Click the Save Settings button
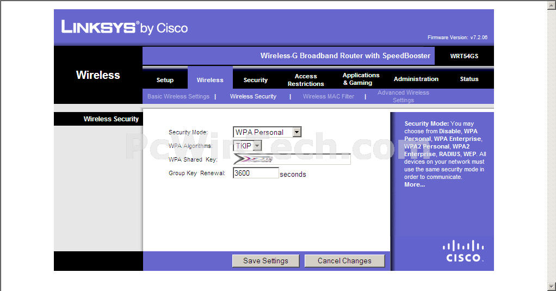 pos(265,261)
